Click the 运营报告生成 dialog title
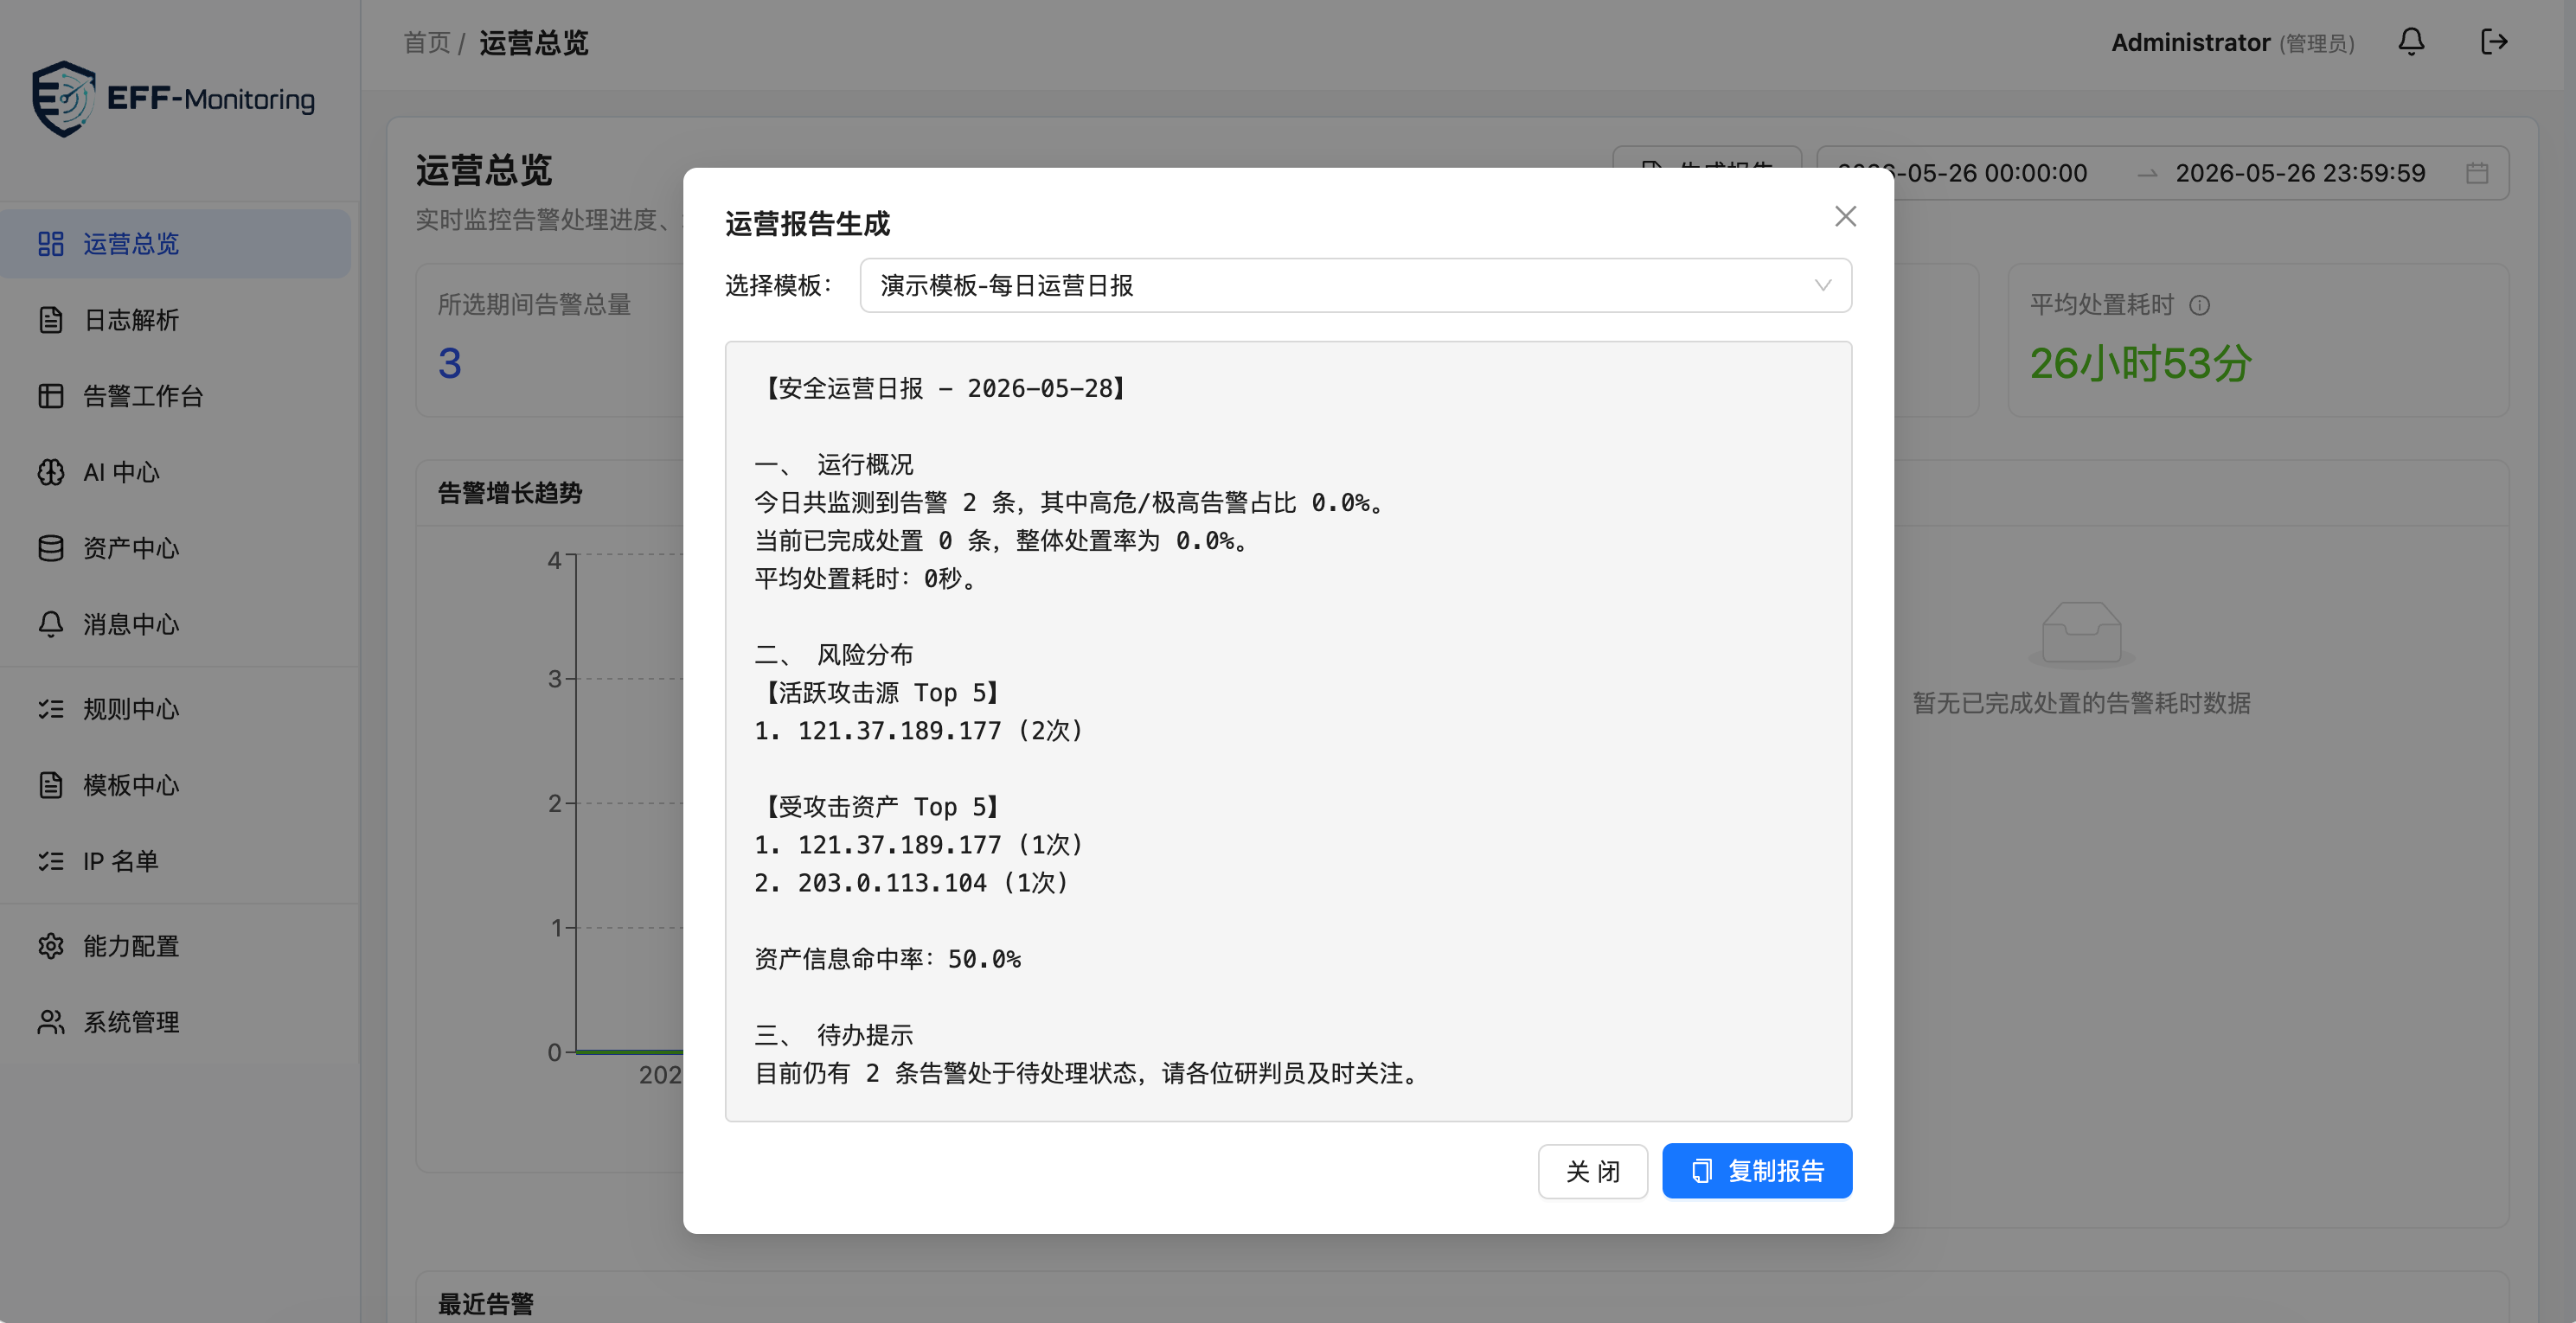The image size is (2576, 1323). (807, 224)
